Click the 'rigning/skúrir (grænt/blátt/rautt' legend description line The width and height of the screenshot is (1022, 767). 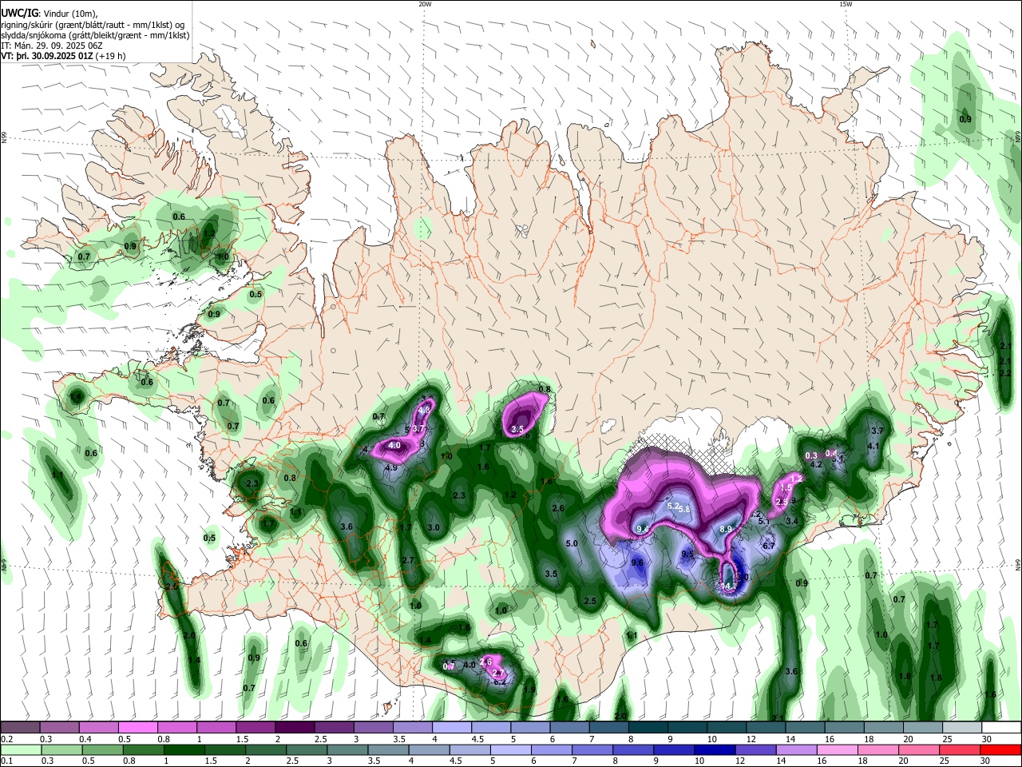point(93,24)
